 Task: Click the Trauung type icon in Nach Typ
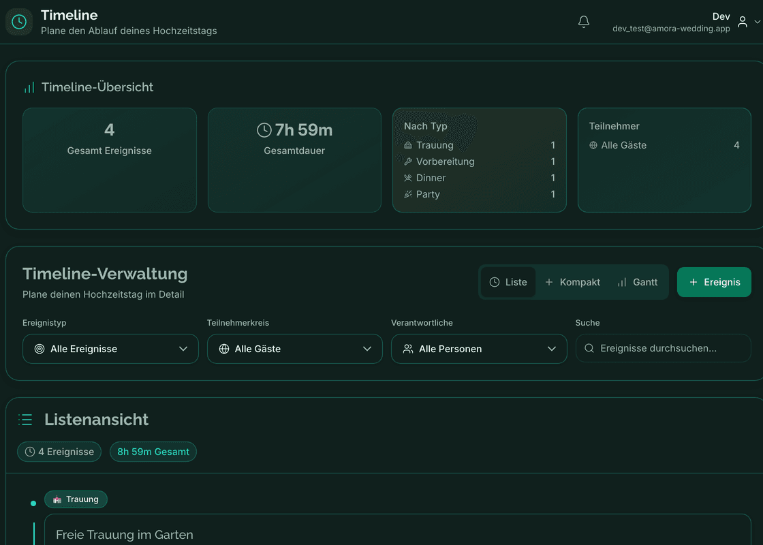[x=408, y=145]
